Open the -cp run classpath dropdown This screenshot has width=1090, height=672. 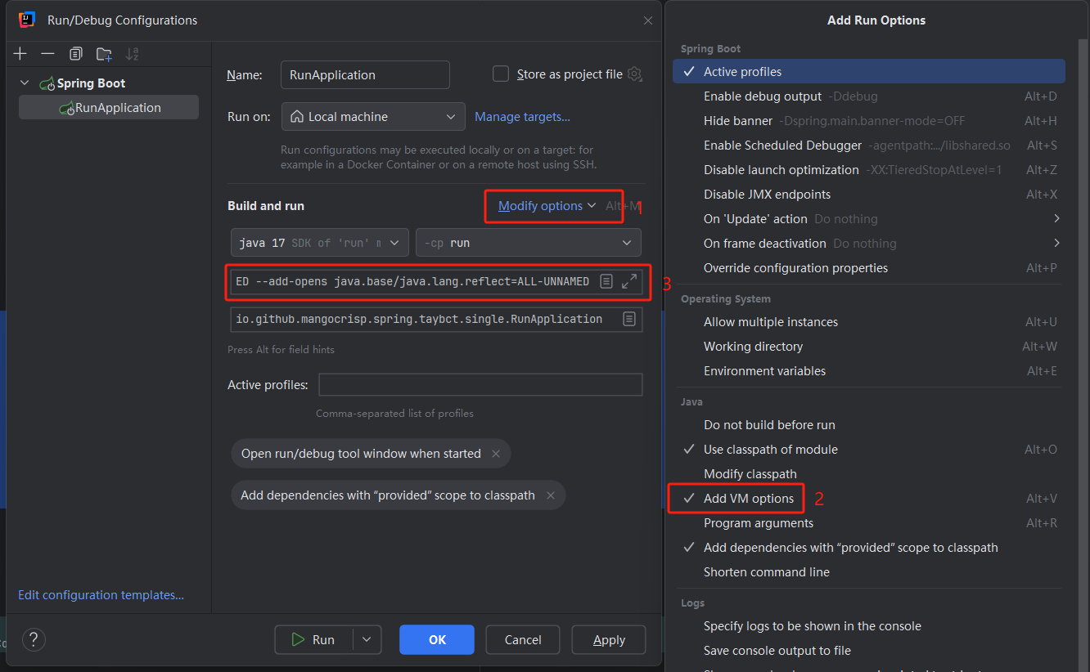coord(529,243)
